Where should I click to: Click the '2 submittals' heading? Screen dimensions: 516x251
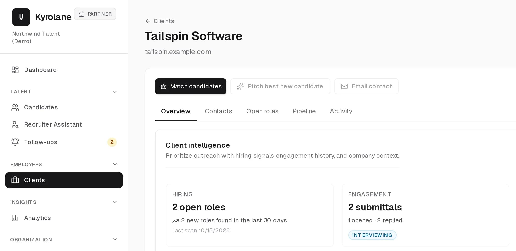375,207
